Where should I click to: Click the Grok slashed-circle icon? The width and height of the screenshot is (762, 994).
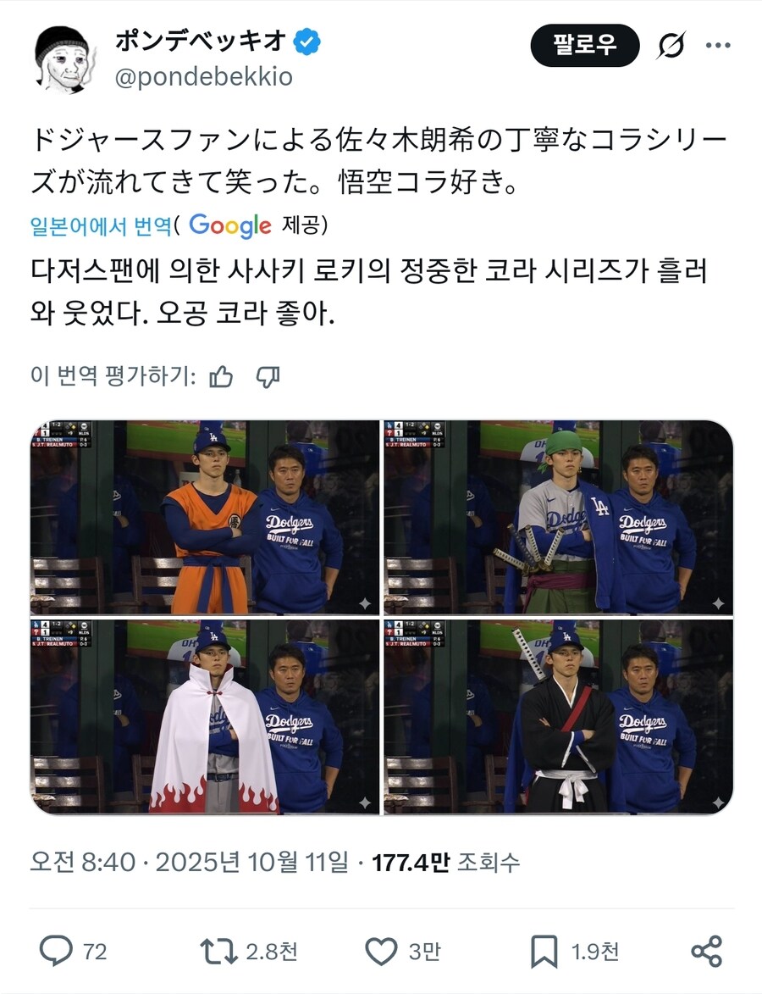click(671, 45)
